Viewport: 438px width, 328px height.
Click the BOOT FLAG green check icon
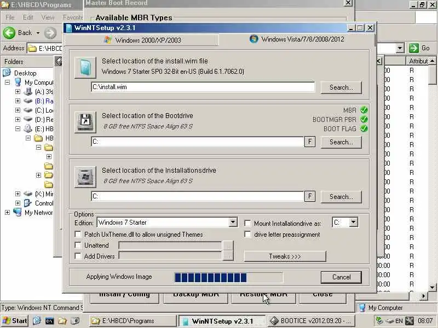point(364,128)
